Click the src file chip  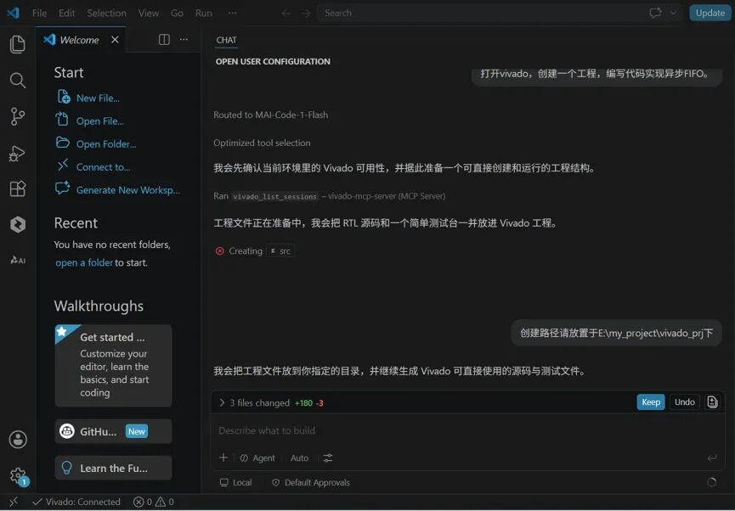[280, 251]
